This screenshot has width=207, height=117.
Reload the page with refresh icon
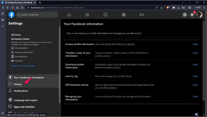[x=12, y=8]
